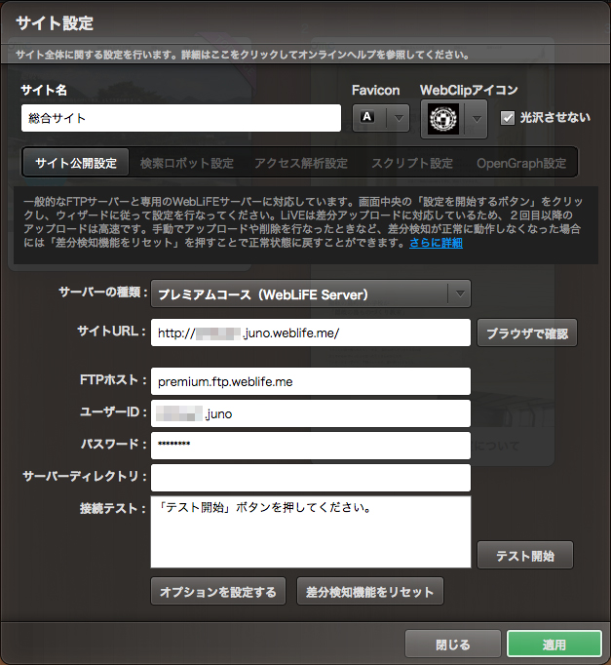
Task: Click the ブラウザで確認 button
Action: 527,333
